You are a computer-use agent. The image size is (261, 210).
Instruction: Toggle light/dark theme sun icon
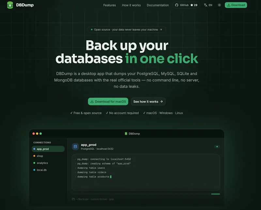pyautogui.click(x=219, y=5)
